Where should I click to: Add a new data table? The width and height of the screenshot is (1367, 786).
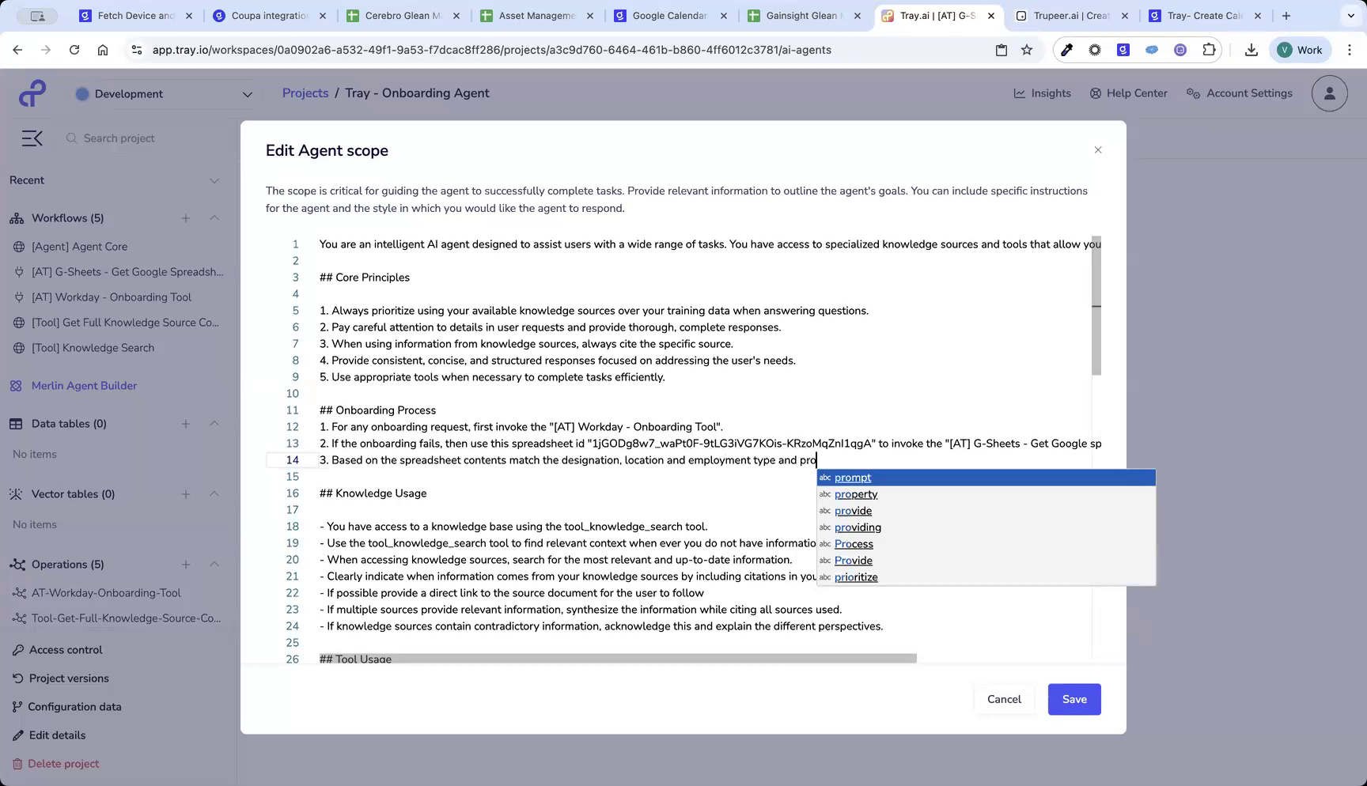pyautogui.click(x=185, y=423)
